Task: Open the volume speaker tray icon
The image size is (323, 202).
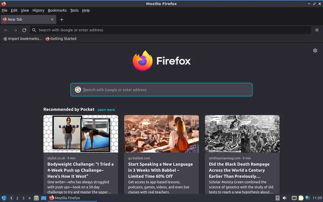Action: tap(285, 198)
